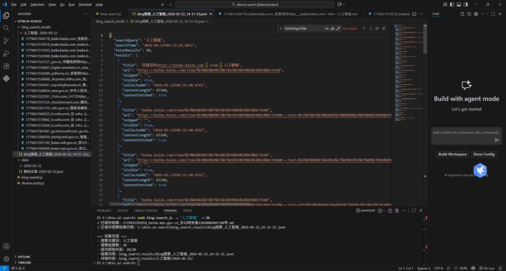
Task: Kill the terminal with trash icon
Action: 397,210
